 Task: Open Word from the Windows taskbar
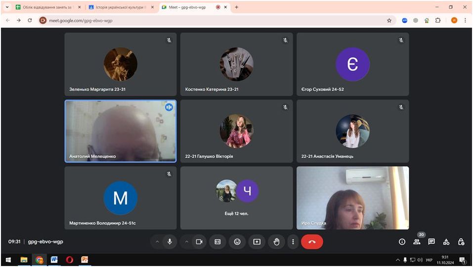tap(54, 260)
